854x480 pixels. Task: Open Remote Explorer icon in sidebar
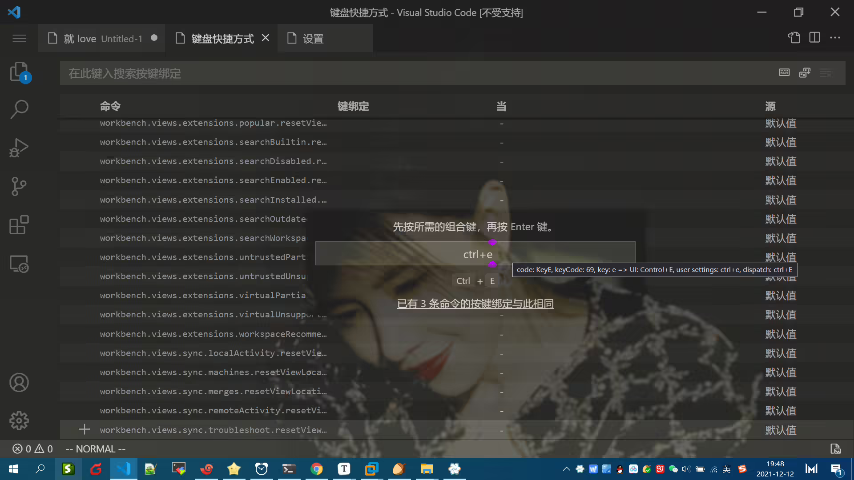coord(19,264)
